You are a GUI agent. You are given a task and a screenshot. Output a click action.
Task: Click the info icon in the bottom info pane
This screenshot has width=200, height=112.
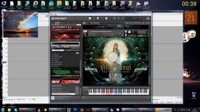click(x=84, y=98)
